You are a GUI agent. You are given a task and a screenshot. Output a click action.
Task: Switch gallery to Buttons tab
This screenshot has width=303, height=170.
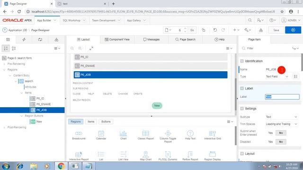coord(106,122)
